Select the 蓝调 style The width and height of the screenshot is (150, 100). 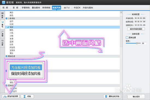tap(11, 42)
